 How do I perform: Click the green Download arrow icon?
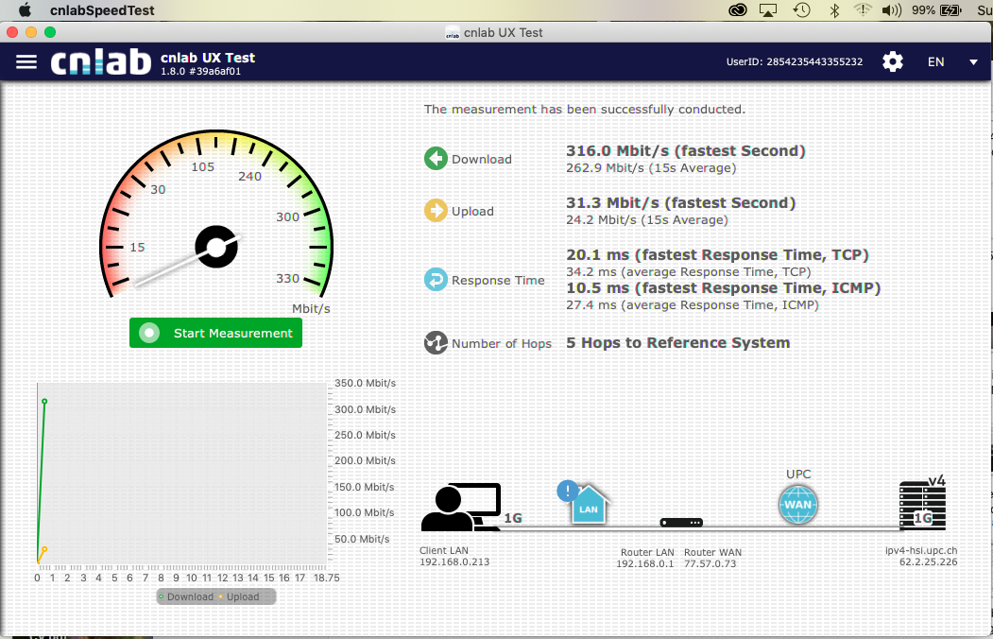coord(436,159)
